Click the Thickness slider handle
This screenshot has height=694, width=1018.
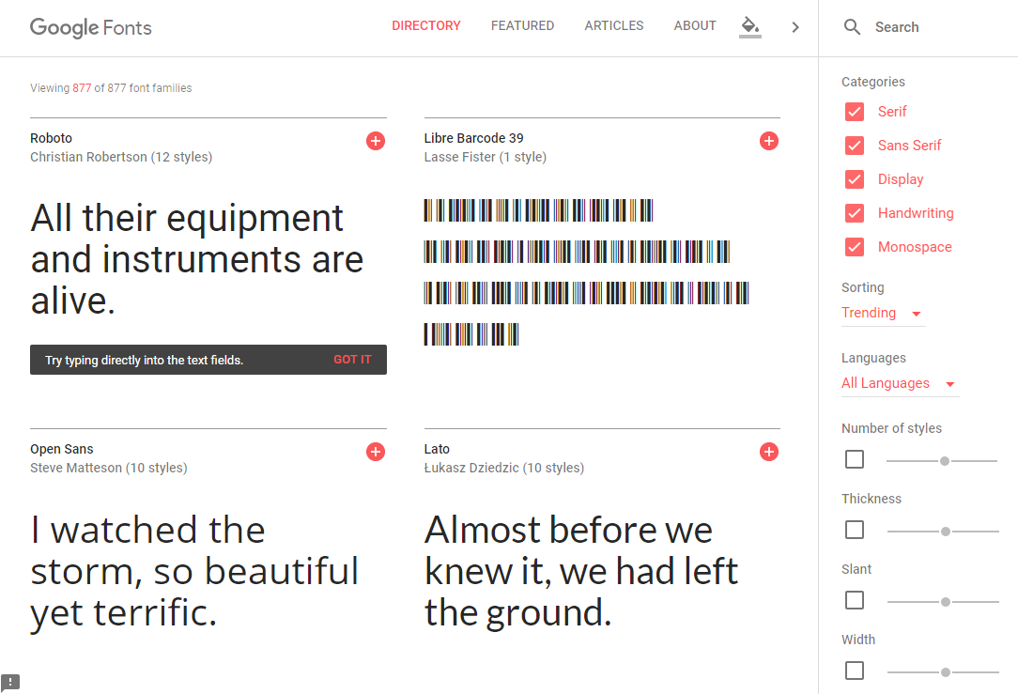pos(946,531)
